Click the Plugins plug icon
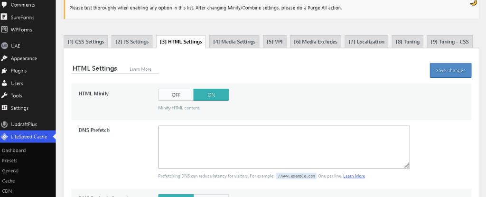 (4, 71)
